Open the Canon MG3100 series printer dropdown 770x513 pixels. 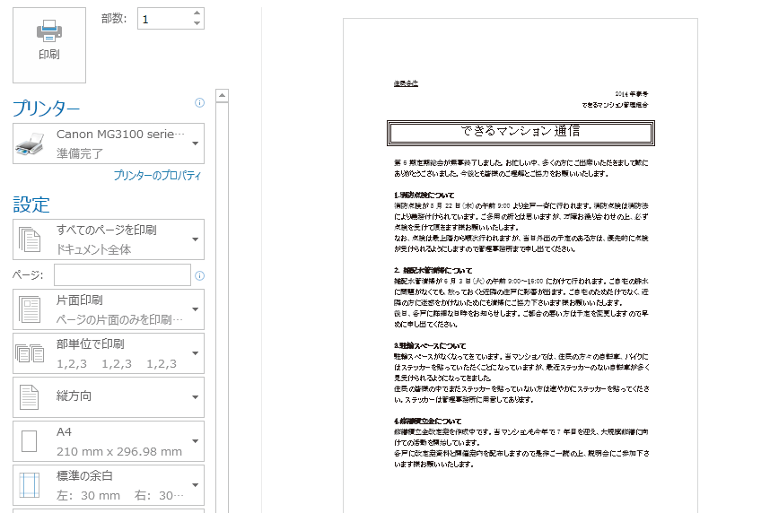click(109, 143)
